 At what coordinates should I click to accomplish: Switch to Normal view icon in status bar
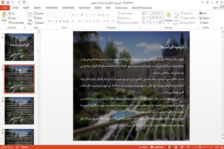[x=169, y=147]
